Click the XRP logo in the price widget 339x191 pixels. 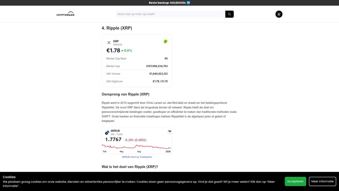[x=109, y=42]
